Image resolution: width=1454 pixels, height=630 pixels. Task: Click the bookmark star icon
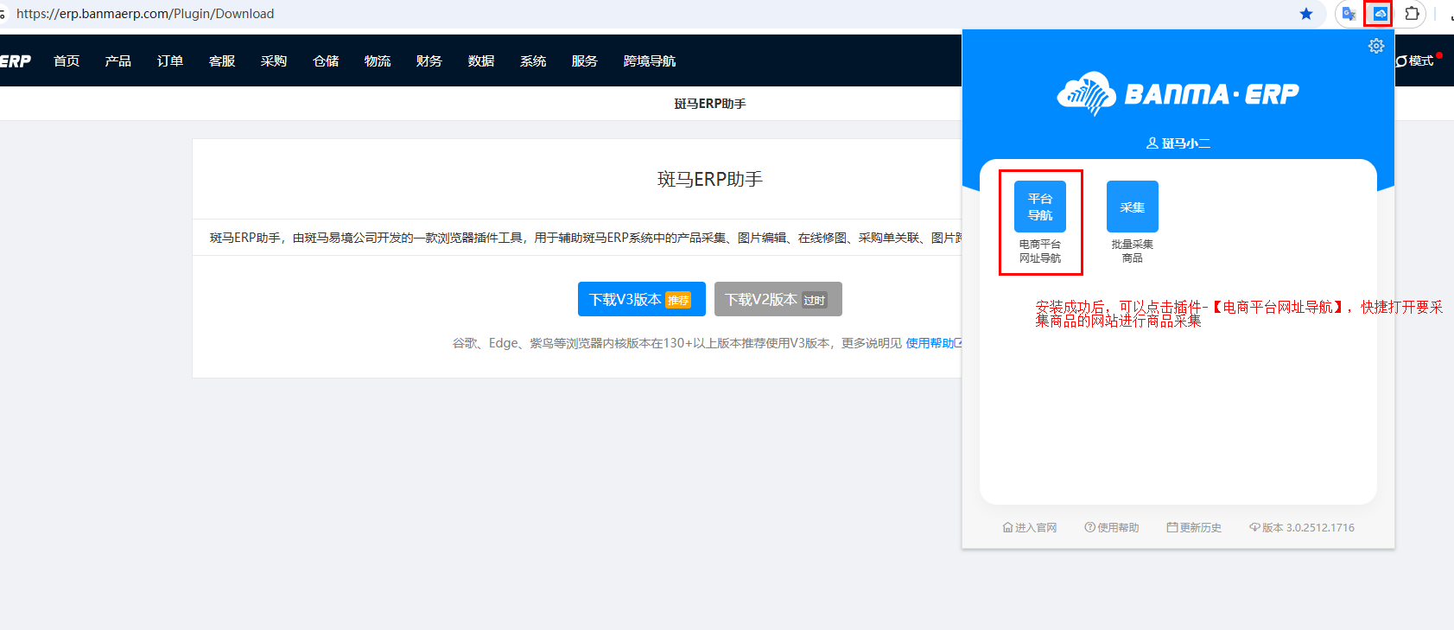1306,14
